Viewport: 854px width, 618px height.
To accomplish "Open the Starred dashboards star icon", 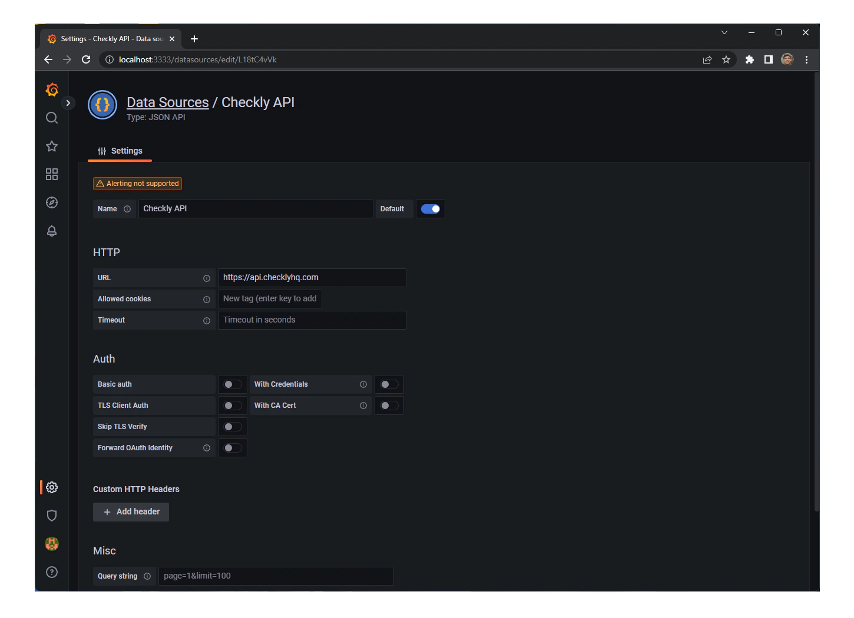I will 52,146.
